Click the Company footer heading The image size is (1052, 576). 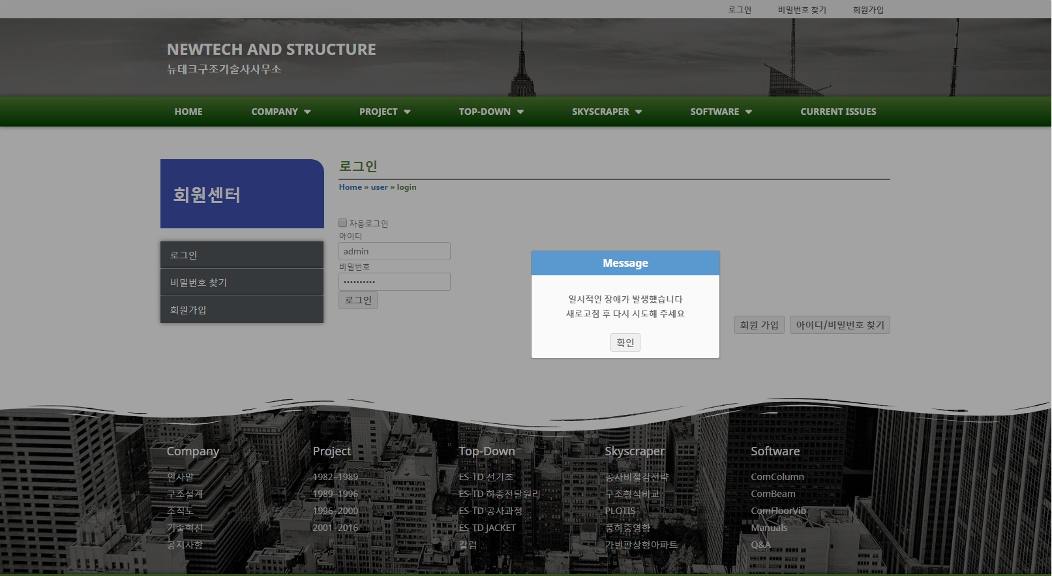coord(193,451)
